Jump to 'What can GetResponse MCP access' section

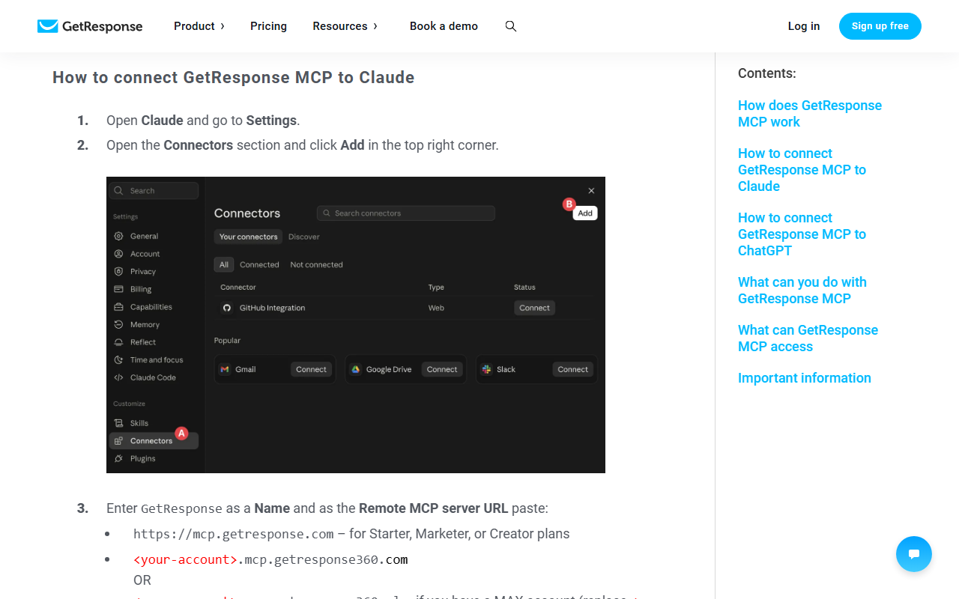click(808, 338)
